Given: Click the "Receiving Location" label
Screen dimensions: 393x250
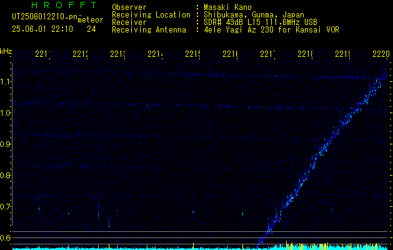Looking at the screenshot, I should pos(151,15).
